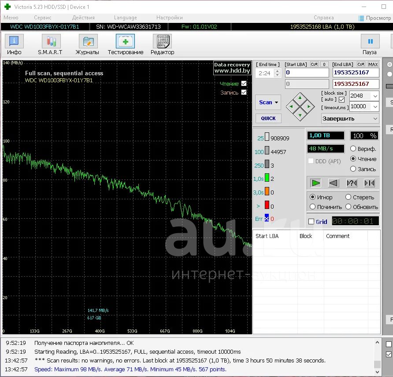
Task: Click the up arrow on the navigation diamond
Action: coord(300,98)
